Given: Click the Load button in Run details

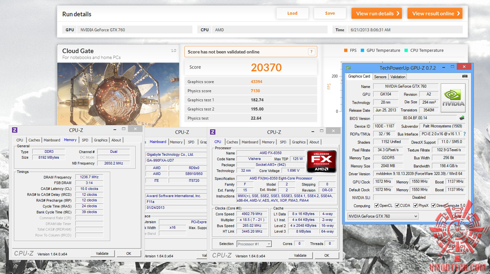Looking at the screenshot, I should [292, 13].
